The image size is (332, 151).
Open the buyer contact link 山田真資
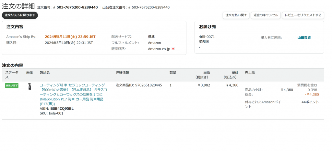[304, 38]
